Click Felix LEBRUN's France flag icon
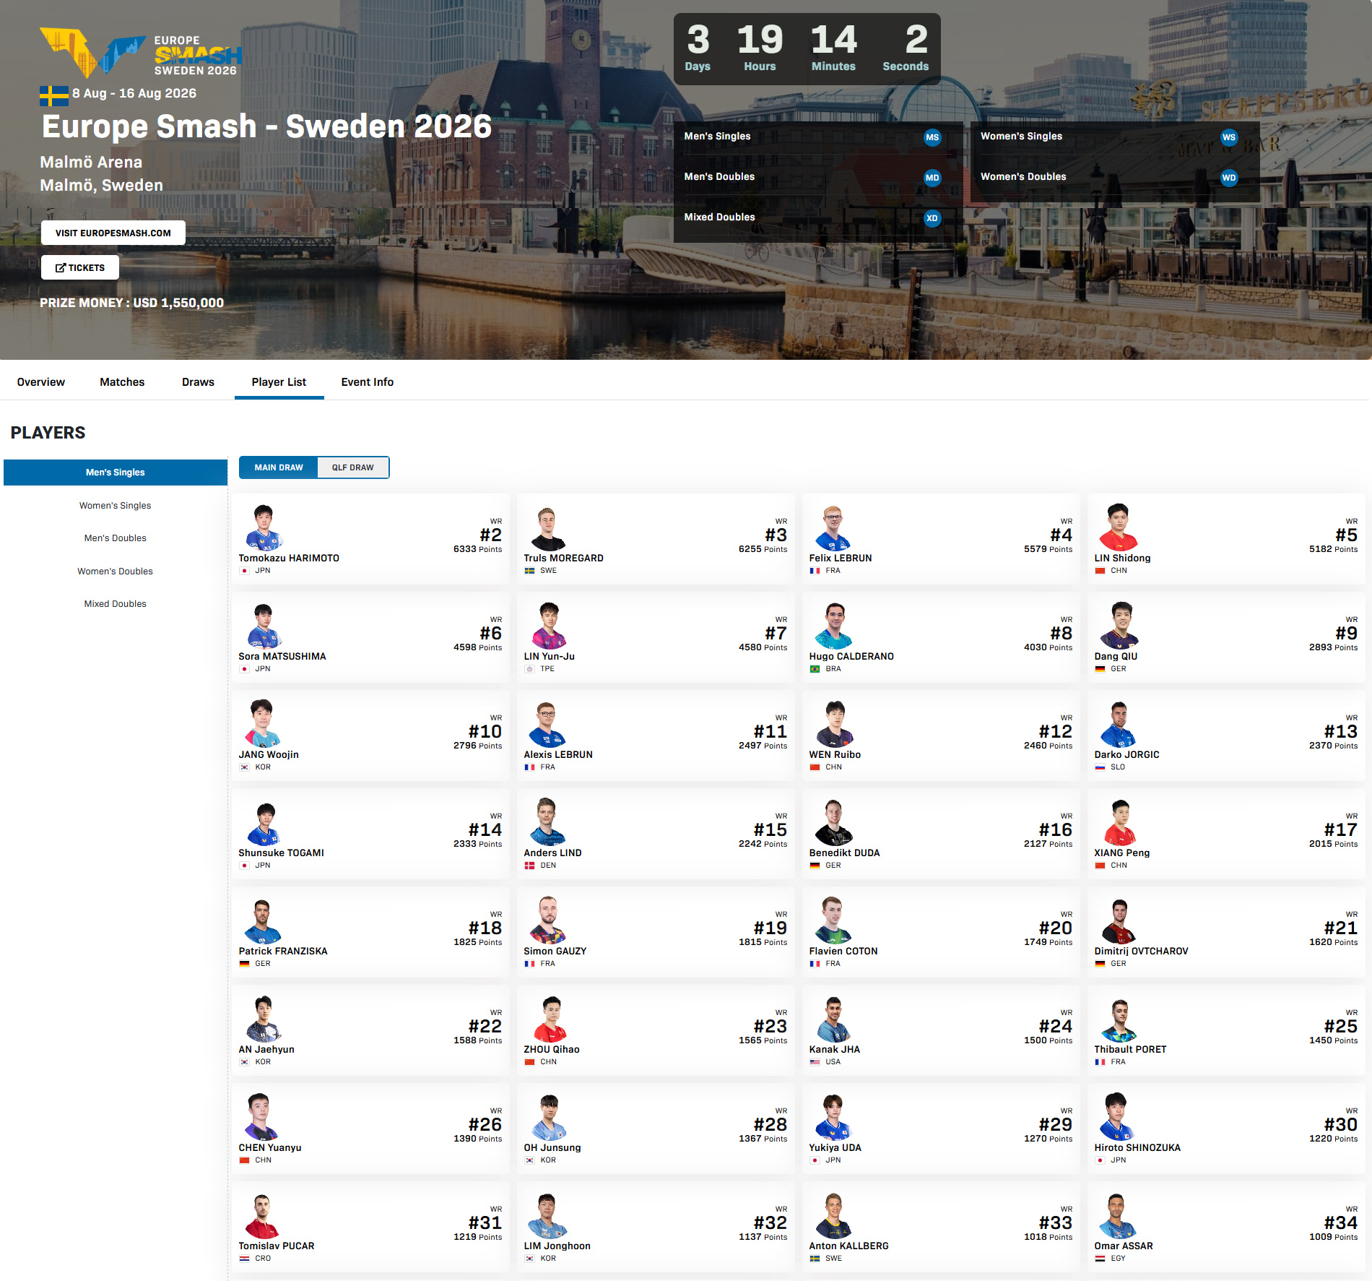The image size is (1372, 1281). coord(815,571)
